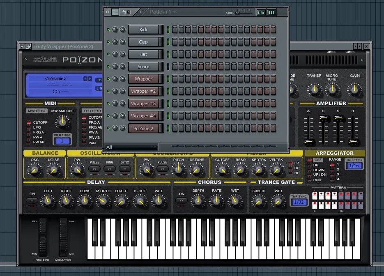Viewport: 384px width, 276px height.
Task: Click the next preset arrow in PoiZone display
Action: coord(90,78)
